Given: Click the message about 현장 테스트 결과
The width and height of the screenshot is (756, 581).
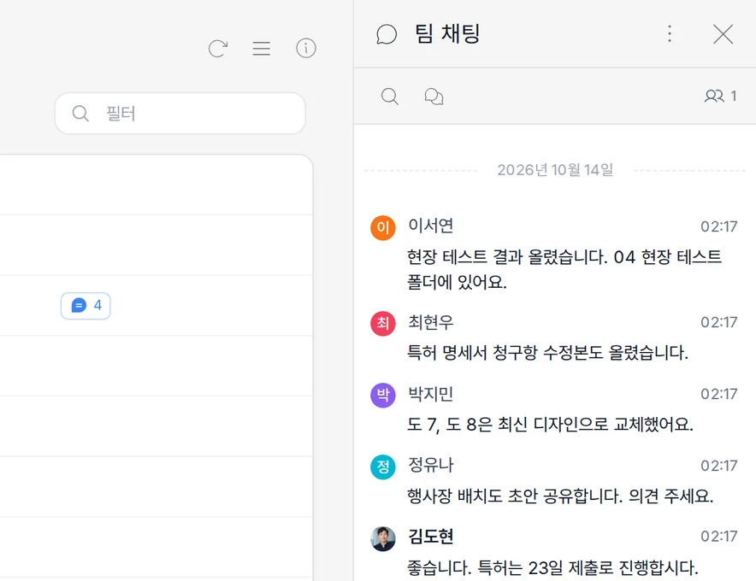Looking at the screenshot, I should 564,269.
